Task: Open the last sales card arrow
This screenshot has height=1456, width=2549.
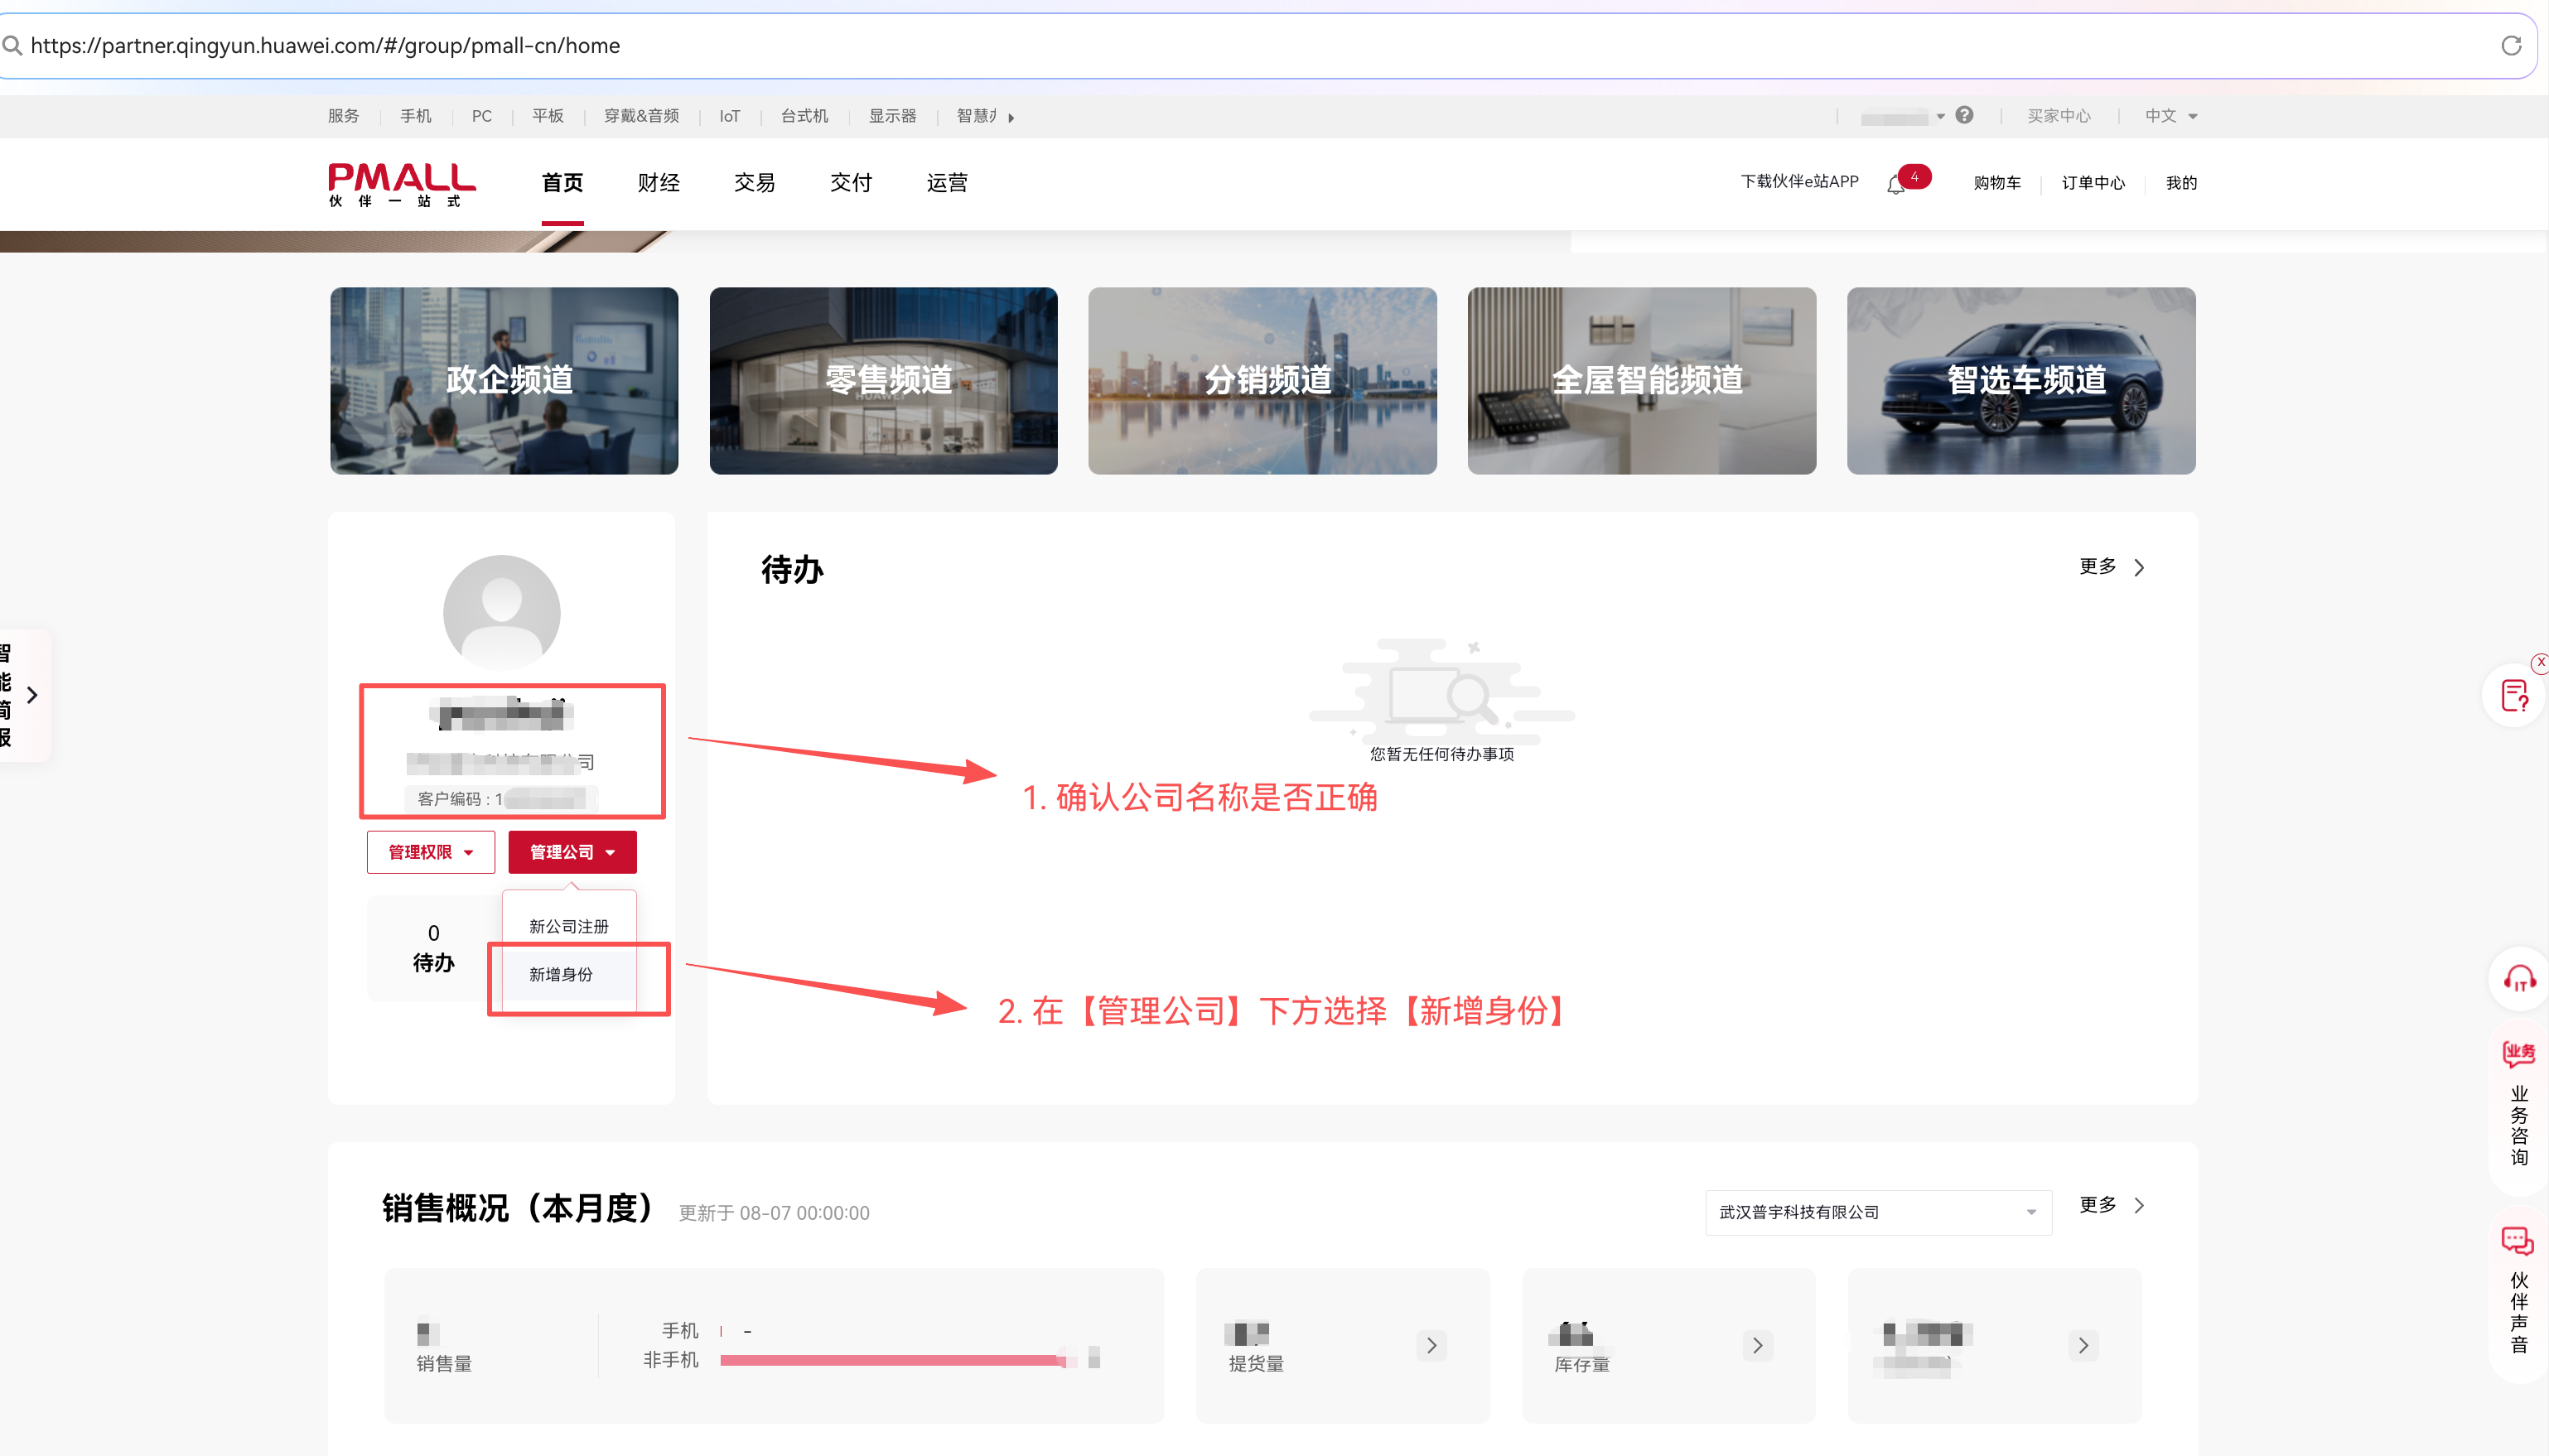Action: coord(2083,1345)
